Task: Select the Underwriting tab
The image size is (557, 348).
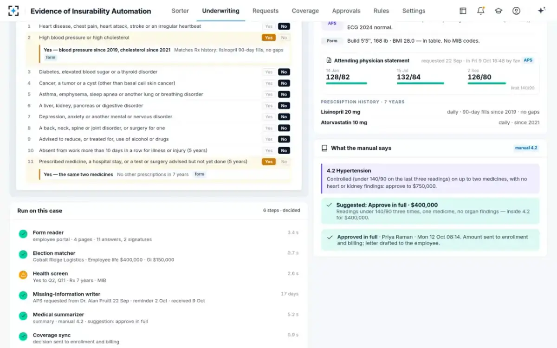Action: pyautogui.click(x=221, y=11)
